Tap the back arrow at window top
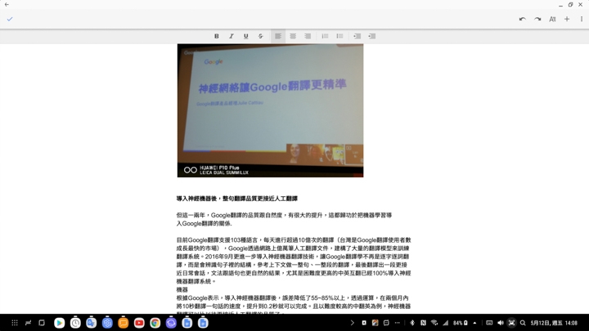589x331 pixels. click(7, 5)
